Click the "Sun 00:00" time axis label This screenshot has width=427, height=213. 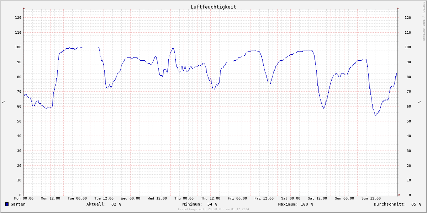pyautogui.click(x=344, y=198)
